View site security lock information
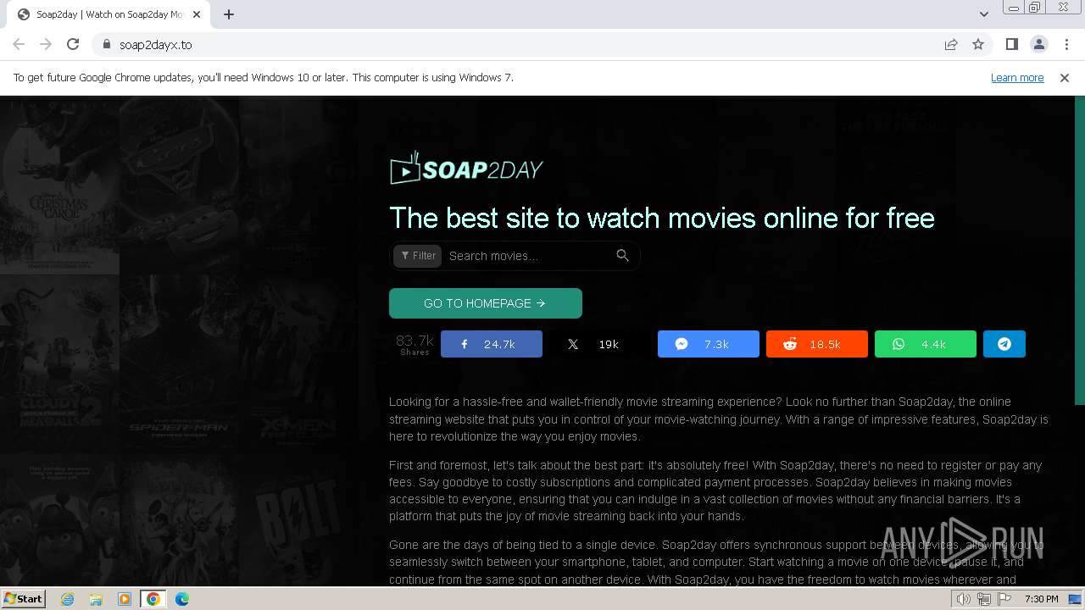This screenshot has height=610, width=1085. click(106, 44)
